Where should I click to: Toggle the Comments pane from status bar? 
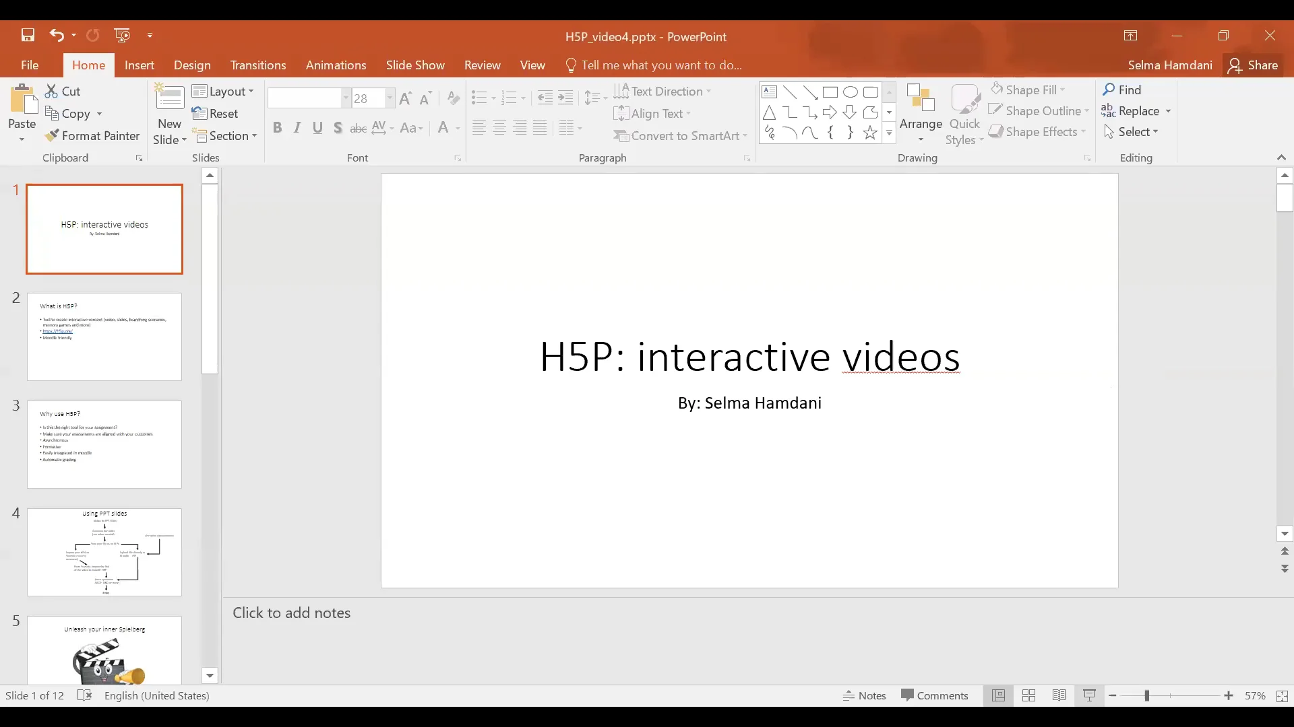pyautogui.click(x=935, y=695)
